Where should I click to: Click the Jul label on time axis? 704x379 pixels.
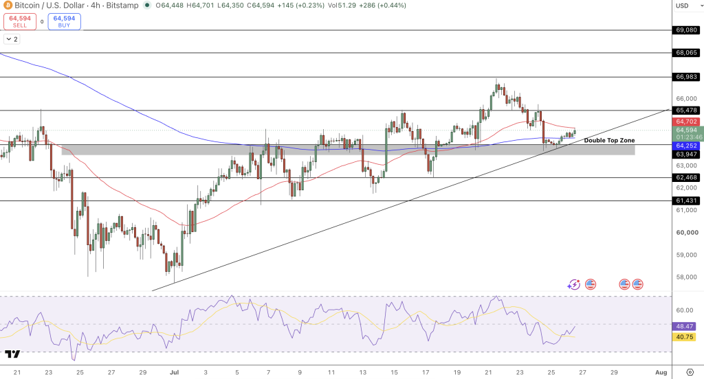click(174, 372)
